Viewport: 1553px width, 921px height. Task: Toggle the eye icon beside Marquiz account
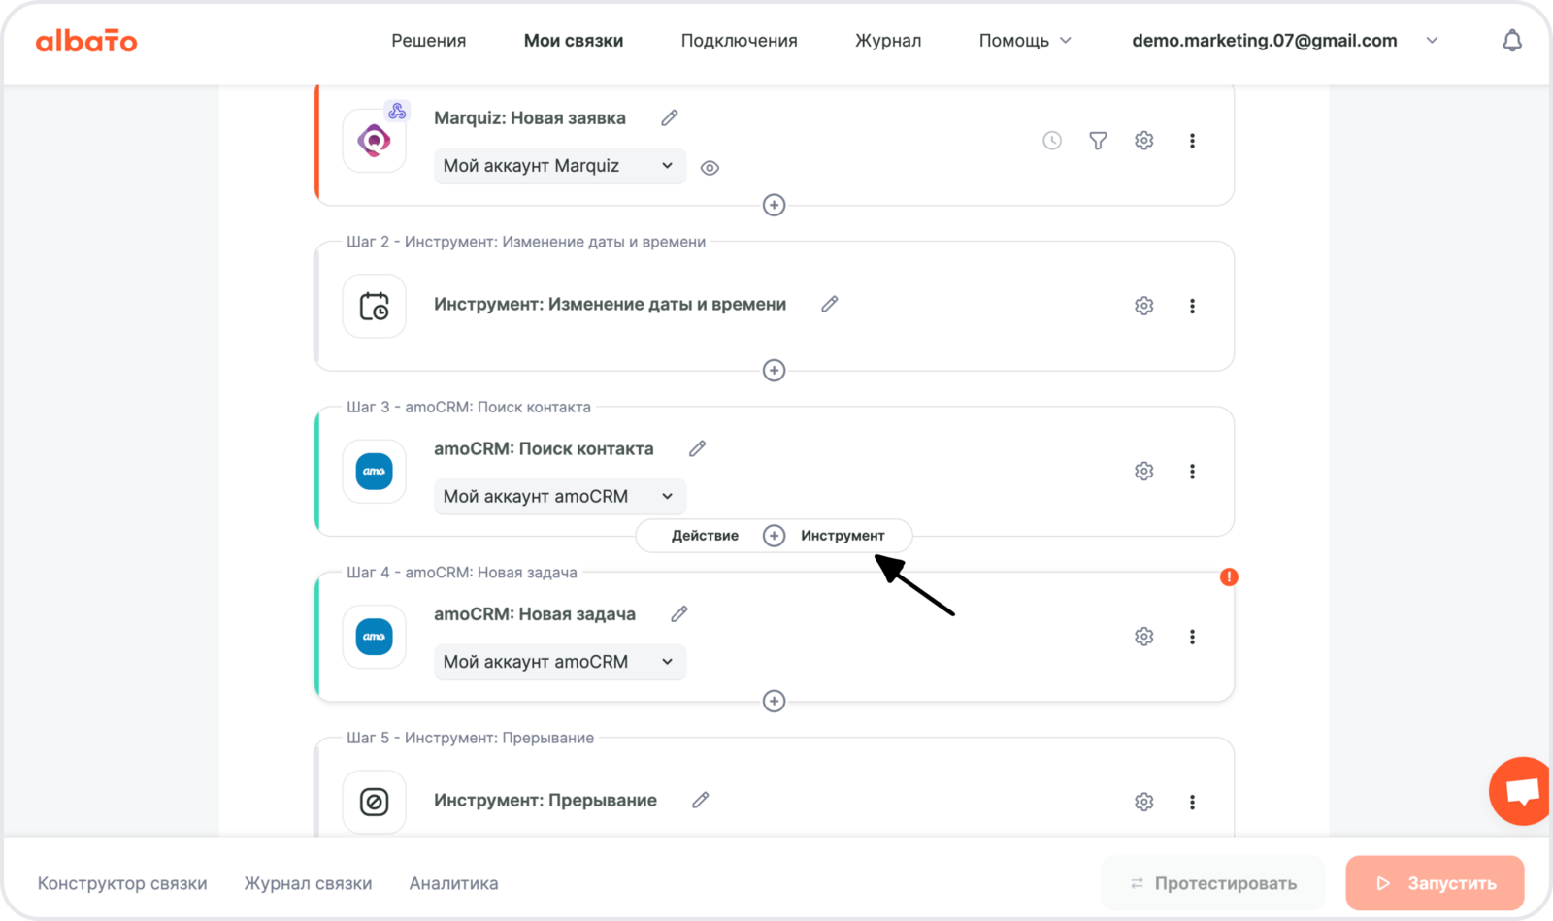click(710, 168)
